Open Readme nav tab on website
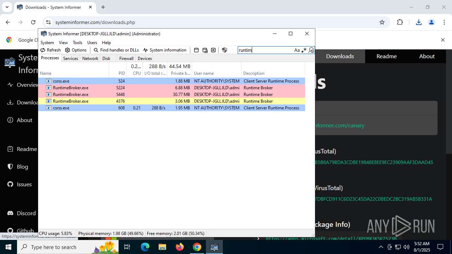The width and height of the screenshot is (452, 254). coord(386,56)
